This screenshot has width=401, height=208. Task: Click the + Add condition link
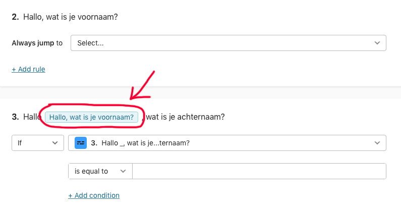94,195
